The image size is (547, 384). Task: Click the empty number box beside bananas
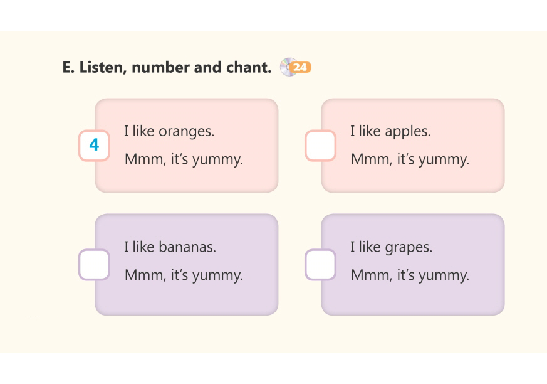tap(94, 265)
